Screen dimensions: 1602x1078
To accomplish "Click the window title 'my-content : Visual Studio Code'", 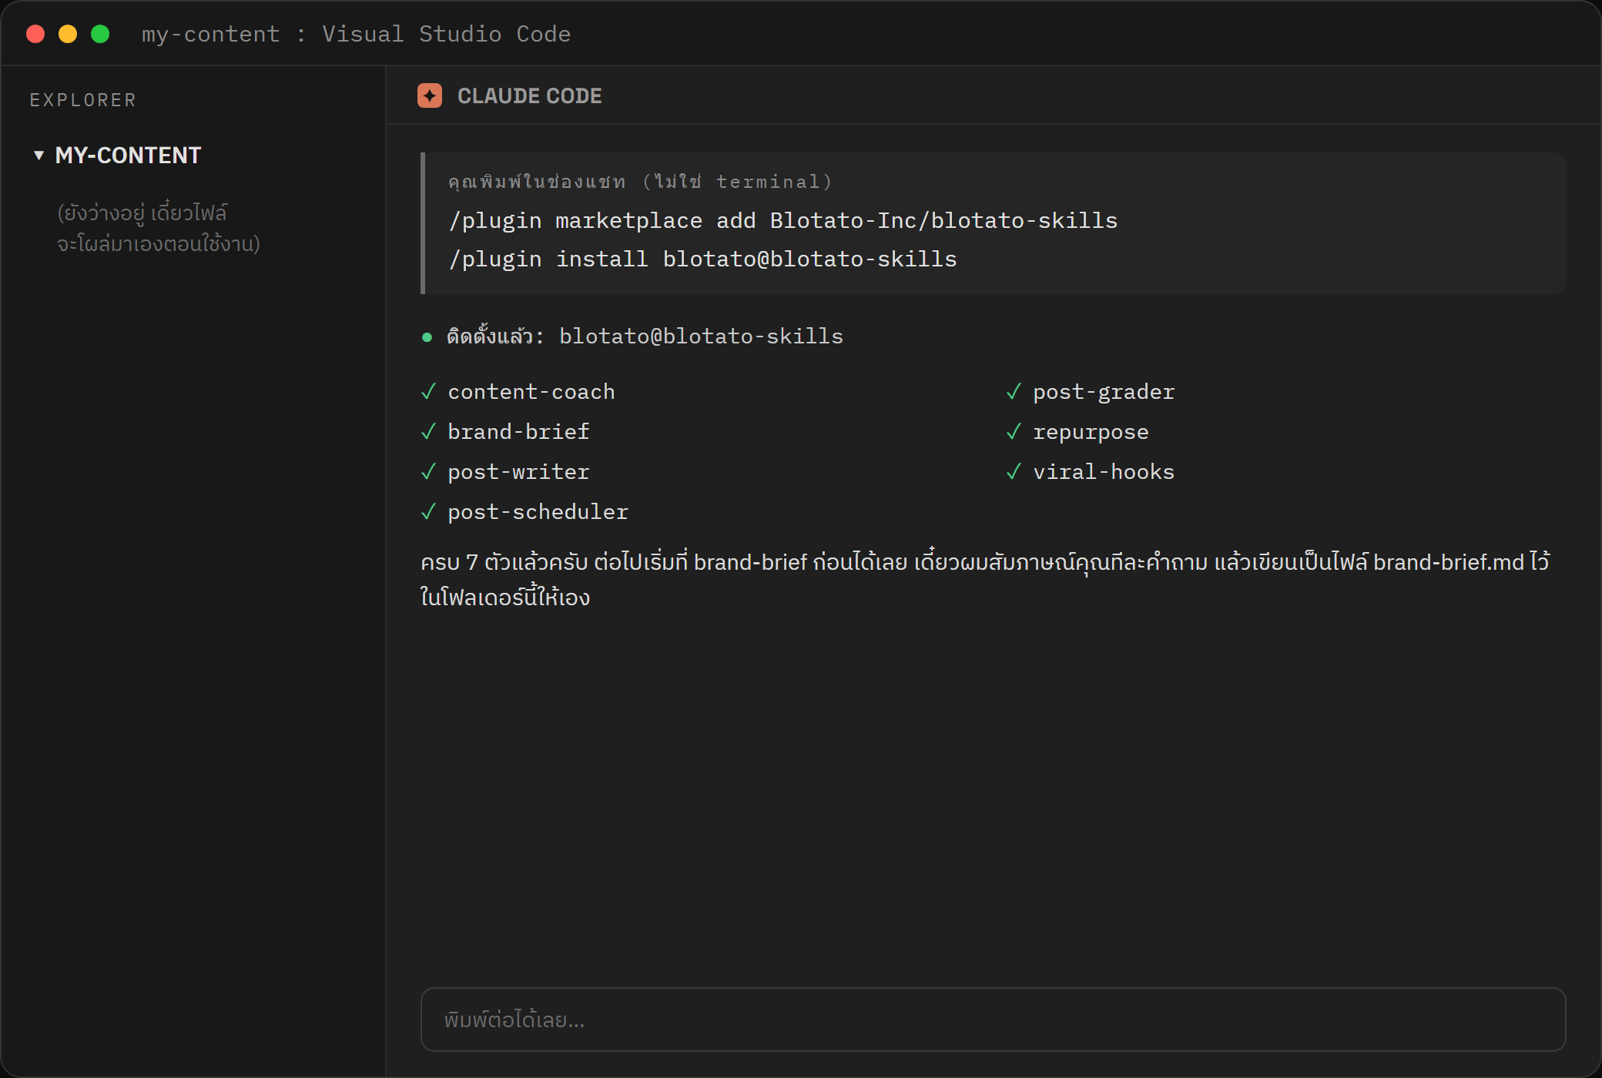I will (356, 34).
